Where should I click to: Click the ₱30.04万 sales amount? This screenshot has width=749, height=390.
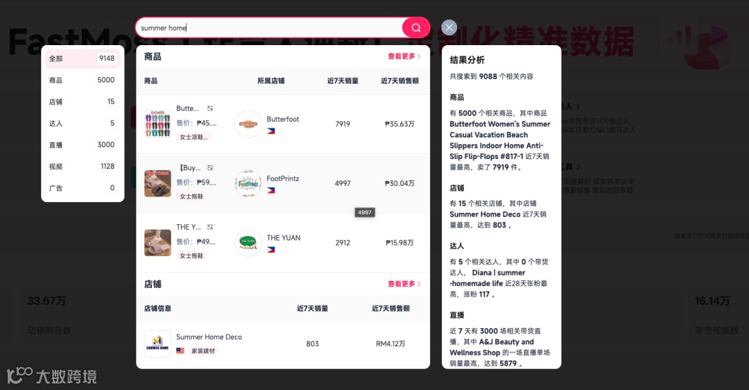point(400,183)
